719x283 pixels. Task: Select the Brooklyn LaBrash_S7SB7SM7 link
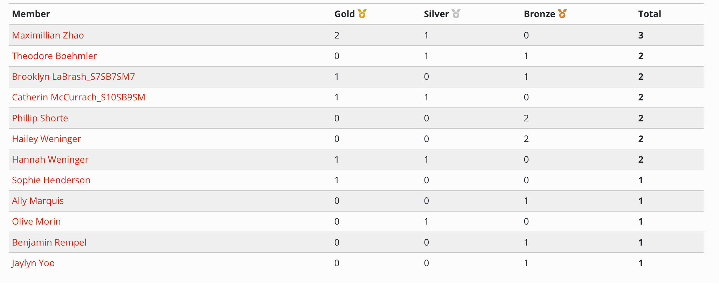click(x=74, y=77)
